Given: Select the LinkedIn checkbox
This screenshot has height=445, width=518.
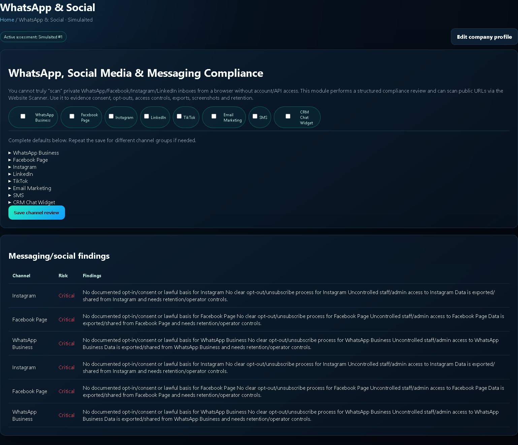Looking at the screenshot, I should [x=147, y=116].
